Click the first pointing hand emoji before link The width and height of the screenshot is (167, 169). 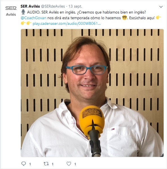click(x=23, y=23)
